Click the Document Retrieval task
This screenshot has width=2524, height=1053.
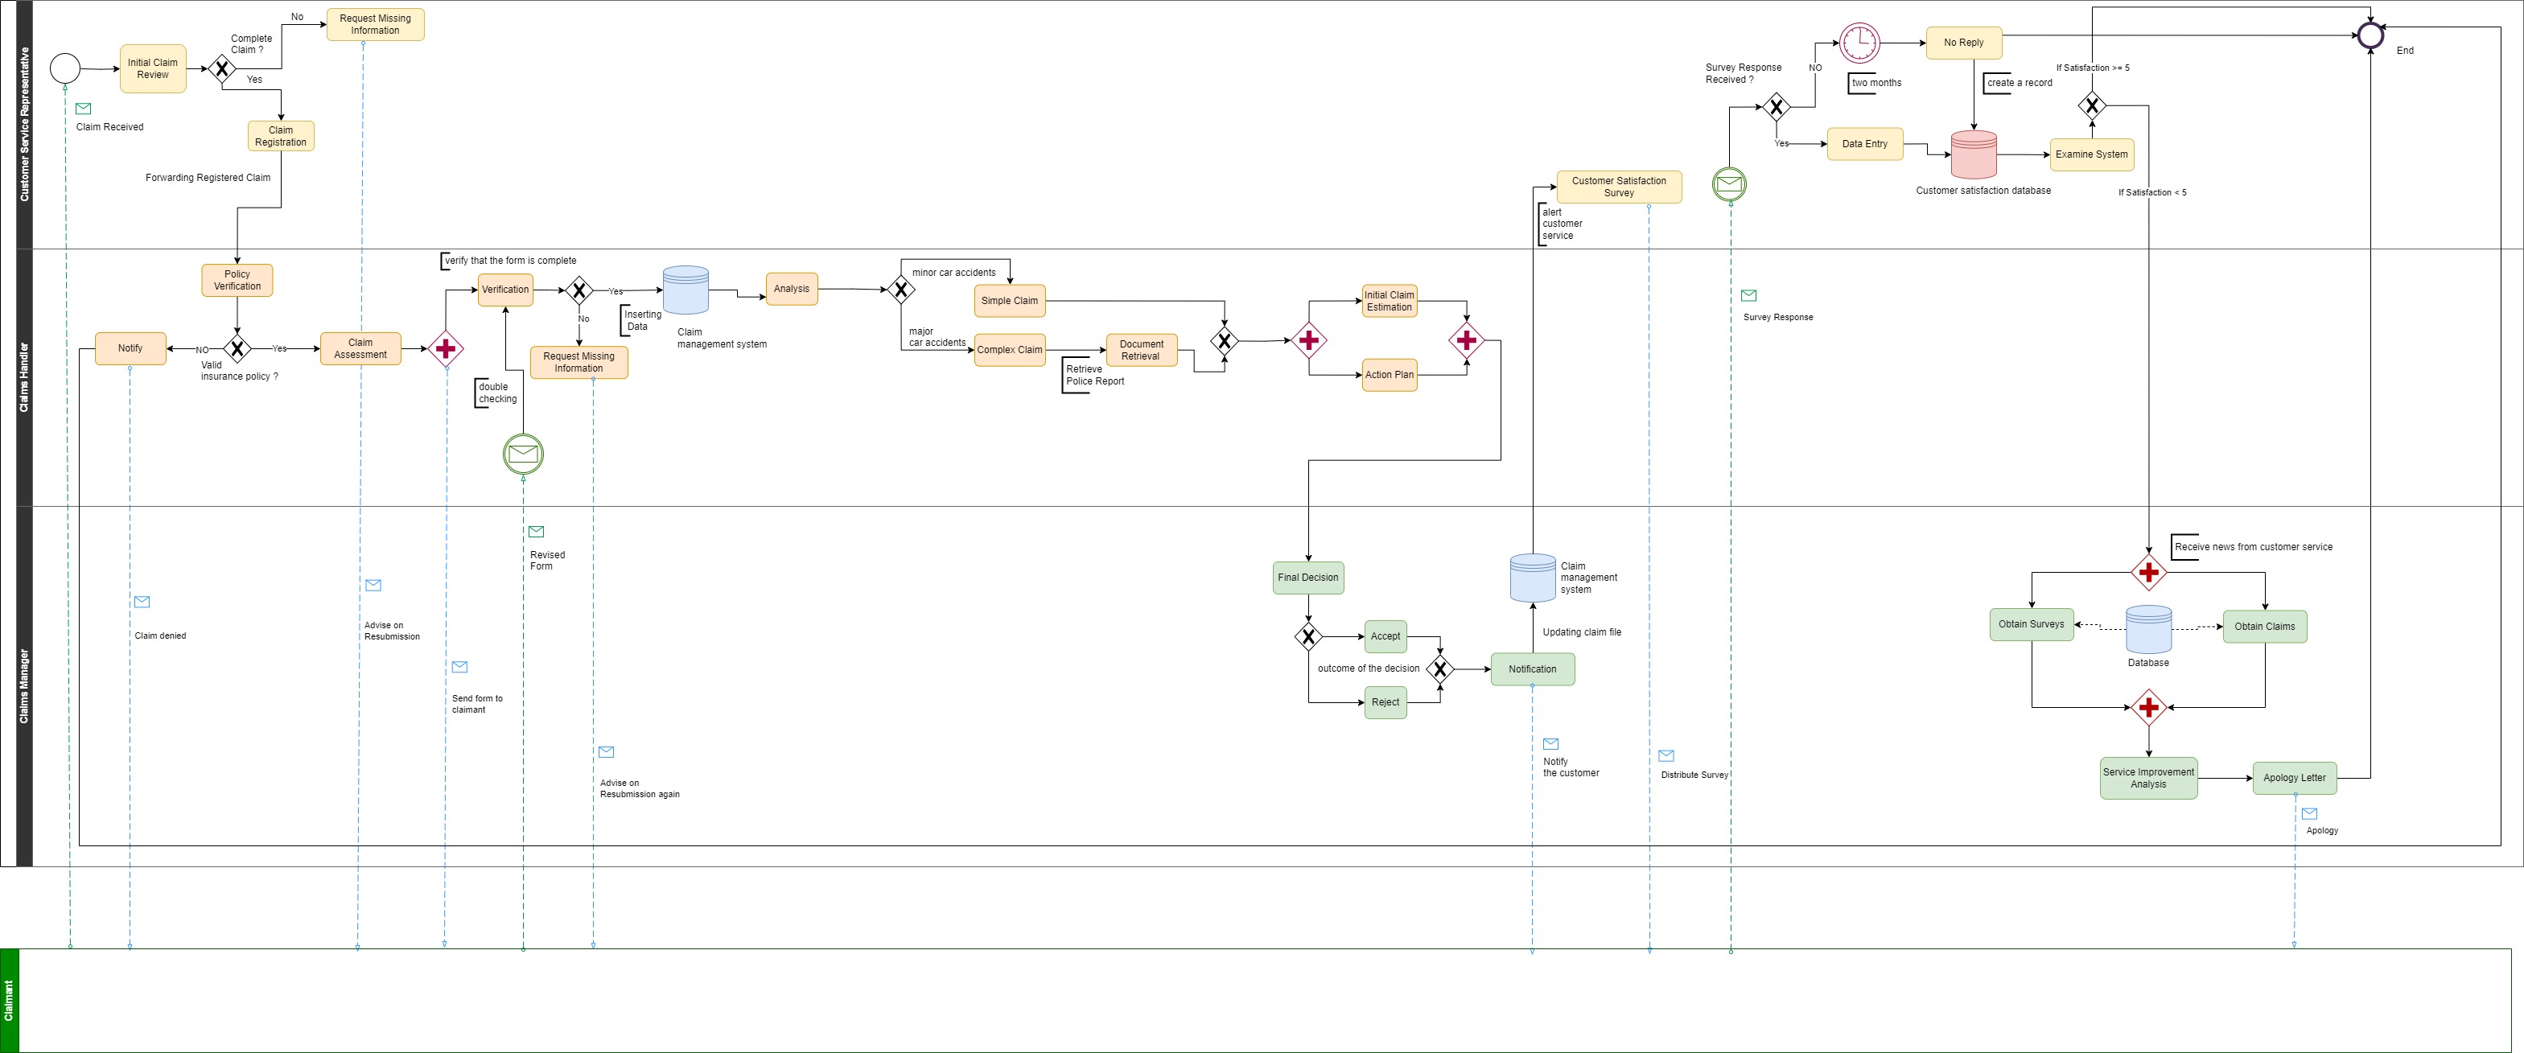pos(1140,351)
